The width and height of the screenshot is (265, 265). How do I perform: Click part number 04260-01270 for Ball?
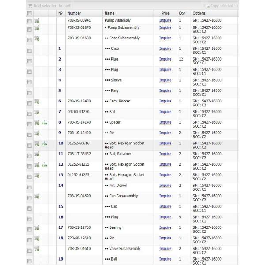click(x=78, y=112)
